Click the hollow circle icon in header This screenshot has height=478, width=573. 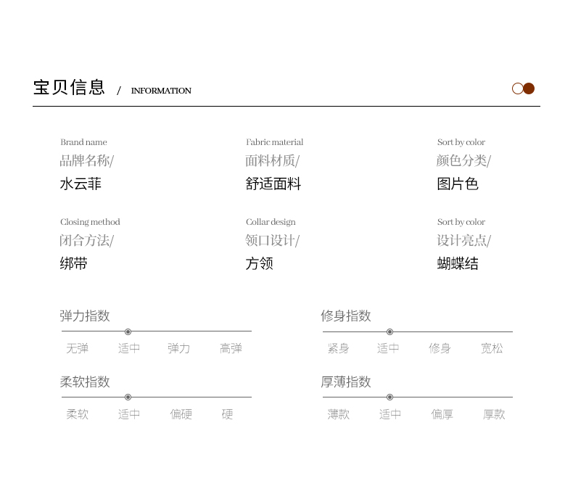(x=517, y=88)
